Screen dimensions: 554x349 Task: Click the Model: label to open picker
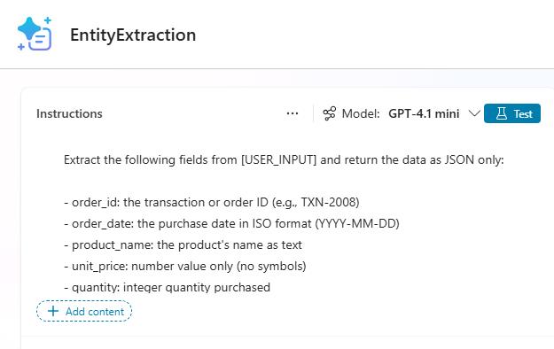tap(361, 113)
